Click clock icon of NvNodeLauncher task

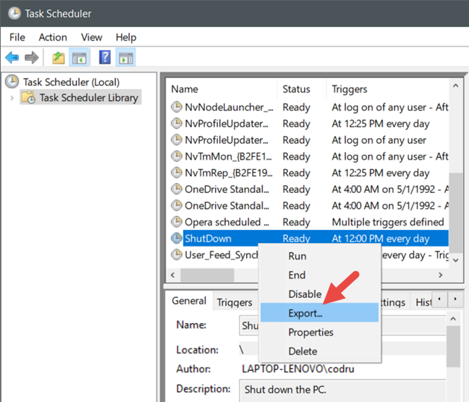tap(177, 107)
